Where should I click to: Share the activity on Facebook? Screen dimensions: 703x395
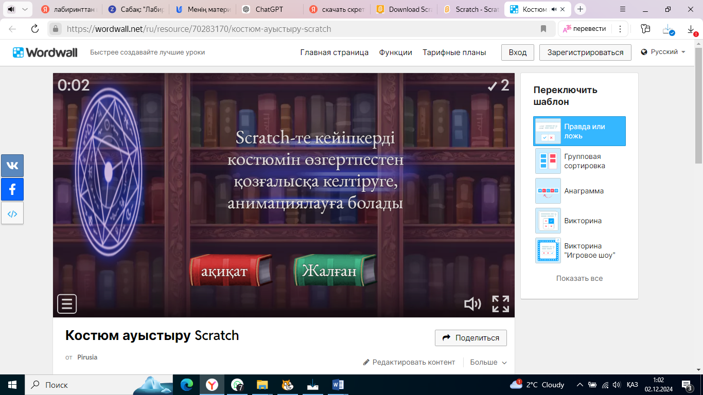click(12, 189)
